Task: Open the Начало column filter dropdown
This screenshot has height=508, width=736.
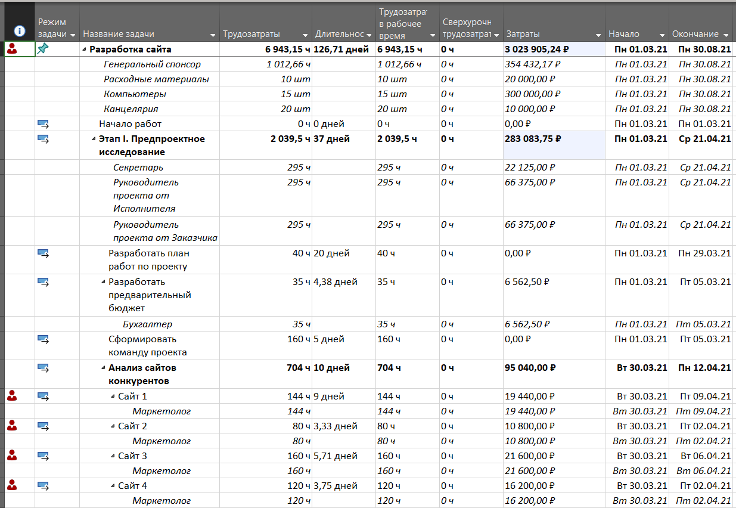Action: point(662,35)
